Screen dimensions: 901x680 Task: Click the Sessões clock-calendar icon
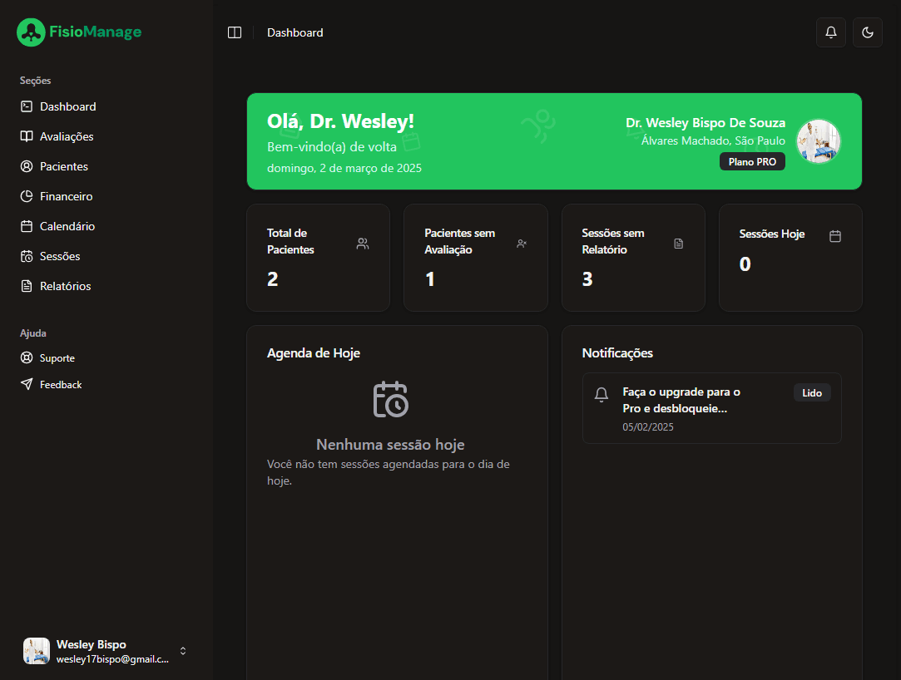tap(27, 256)
